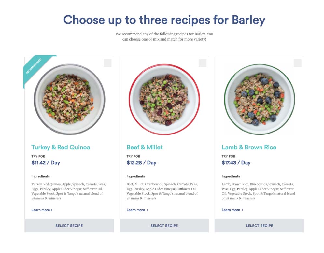Click the Beef & Millet bowl image

[164, 99]
